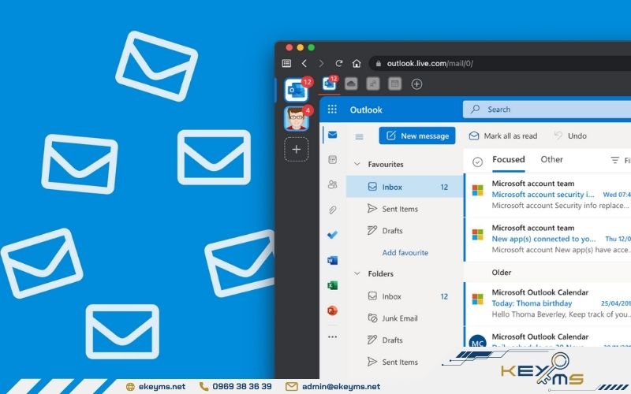
Task: Open the Junk Email folder
Action: [x=405, y=318]
